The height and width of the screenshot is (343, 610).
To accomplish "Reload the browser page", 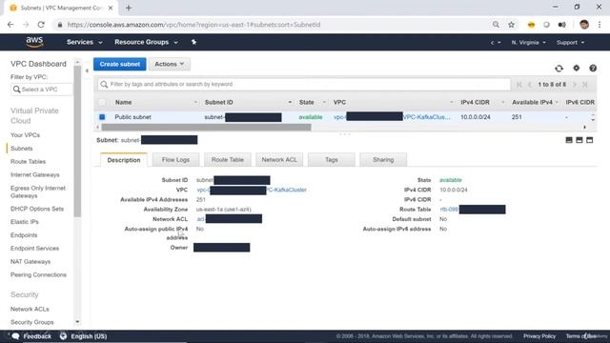I will tap(41, 25).
